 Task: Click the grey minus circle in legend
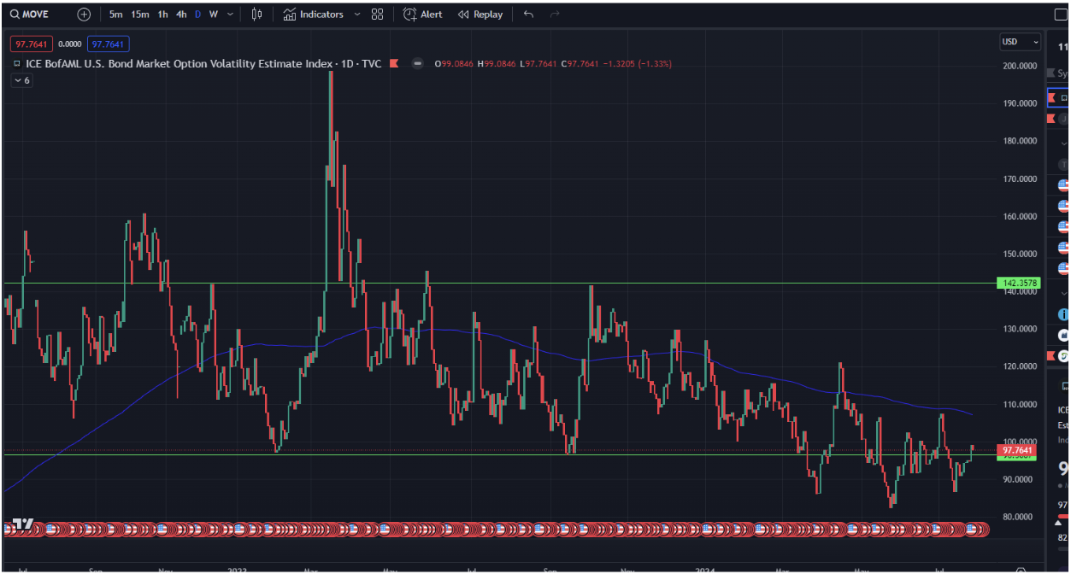[x=417, y=63]
